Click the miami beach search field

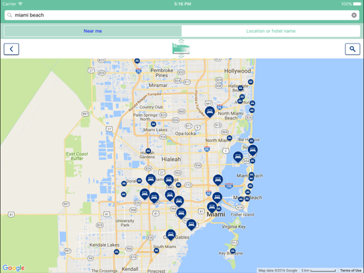(x=182, y=15)
